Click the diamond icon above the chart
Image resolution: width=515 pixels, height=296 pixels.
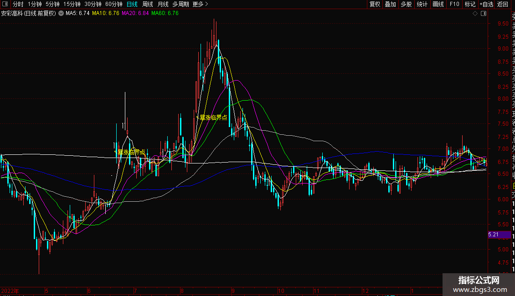coord(475,14)
